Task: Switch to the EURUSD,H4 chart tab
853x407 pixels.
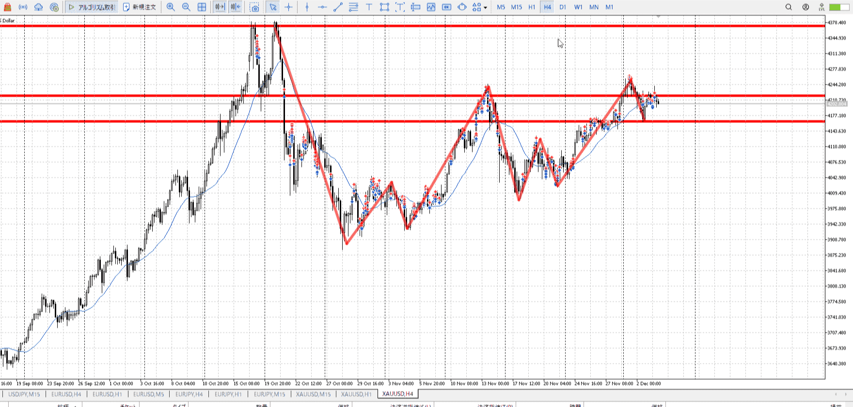Action: (66, 394)
